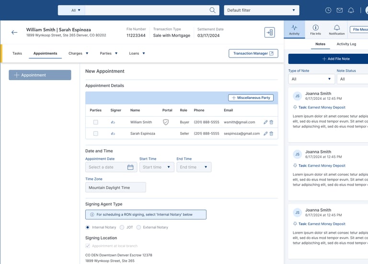Viewport: 368px width, 264px height.
Task: Open the Default filter dropdown
Action: click(x=262, y=10)
